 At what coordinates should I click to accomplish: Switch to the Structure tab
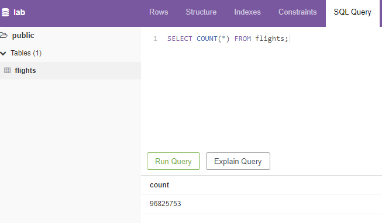(201, 12)
